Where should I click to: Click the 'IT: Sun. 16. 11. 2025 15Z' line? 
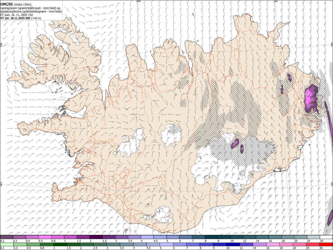[17, 15]
